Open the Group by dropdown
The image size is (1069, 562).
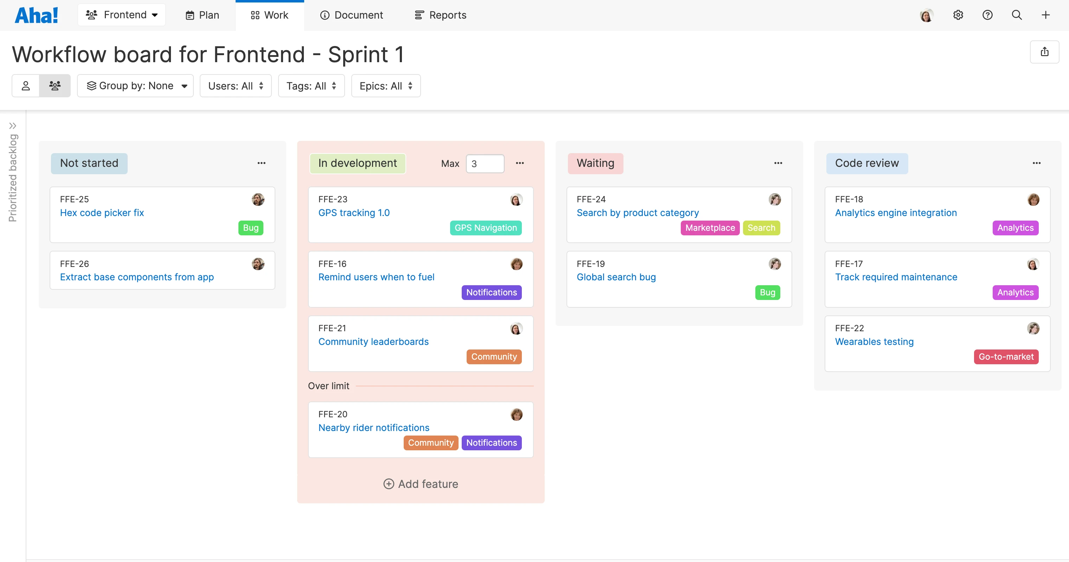pyautogui.click(x=135, y=85)
